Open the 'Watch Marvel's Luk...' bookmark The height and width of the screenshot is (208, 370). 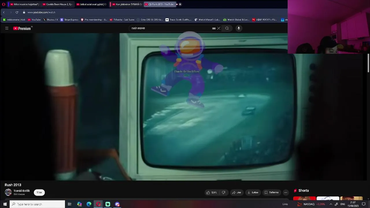coord(207,20)
